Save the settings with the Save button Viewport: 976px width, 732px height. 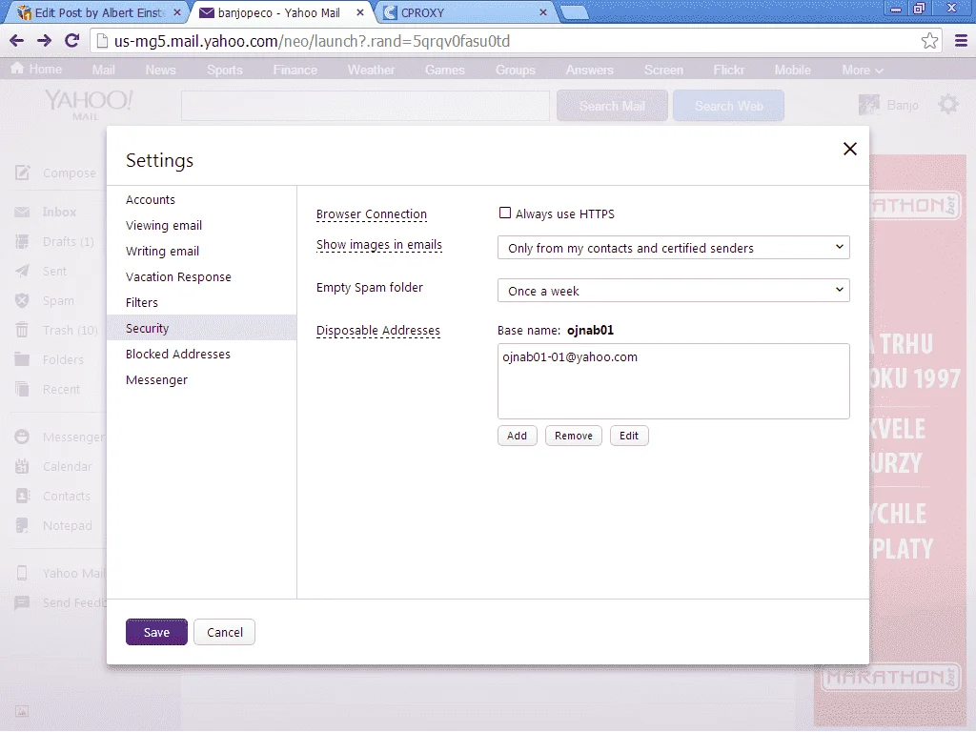[156, 633]
